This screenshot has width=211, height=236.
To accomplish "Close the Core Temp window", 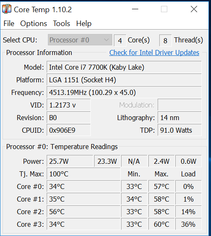I will pyautogui.click(x=194, y=9).
